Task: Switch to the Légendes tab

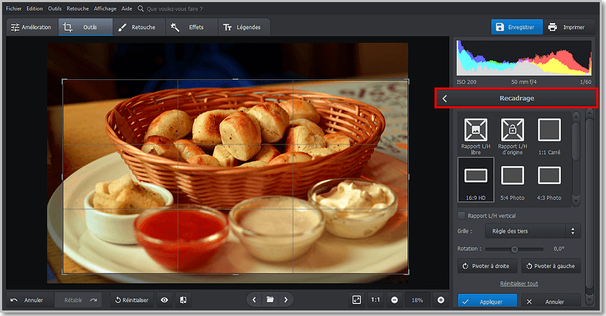Action: point(244,27)
